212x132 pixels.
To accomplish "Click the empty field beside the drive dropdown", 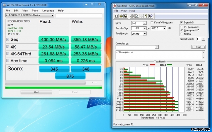I will (x=79, y=16).
